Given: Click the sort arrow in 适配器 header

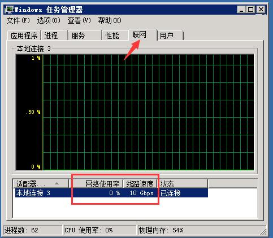Looking at the screenshot, I should pyautogui.click(x=57, y=183).
